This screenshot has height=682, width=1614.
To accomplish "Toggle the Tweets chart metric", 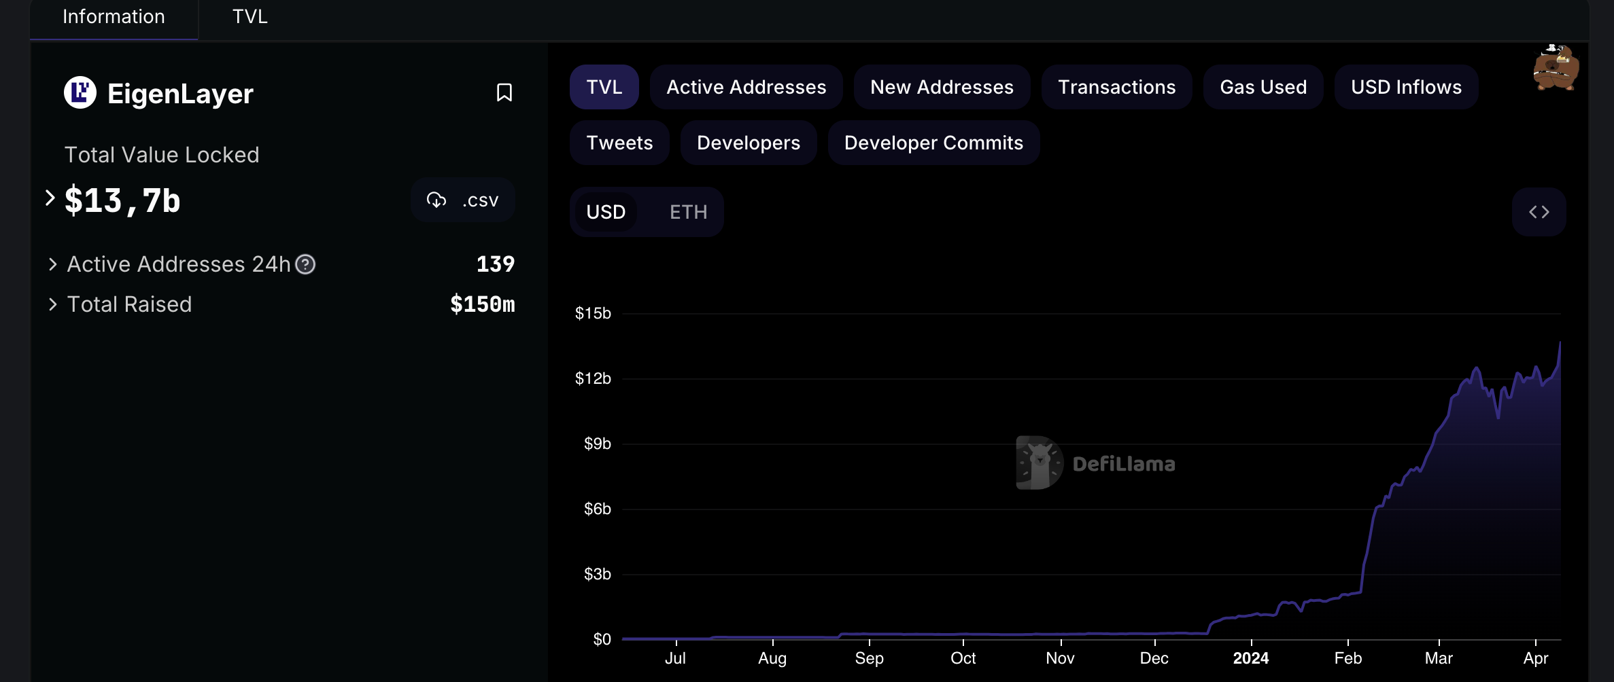I will (619, 143).
